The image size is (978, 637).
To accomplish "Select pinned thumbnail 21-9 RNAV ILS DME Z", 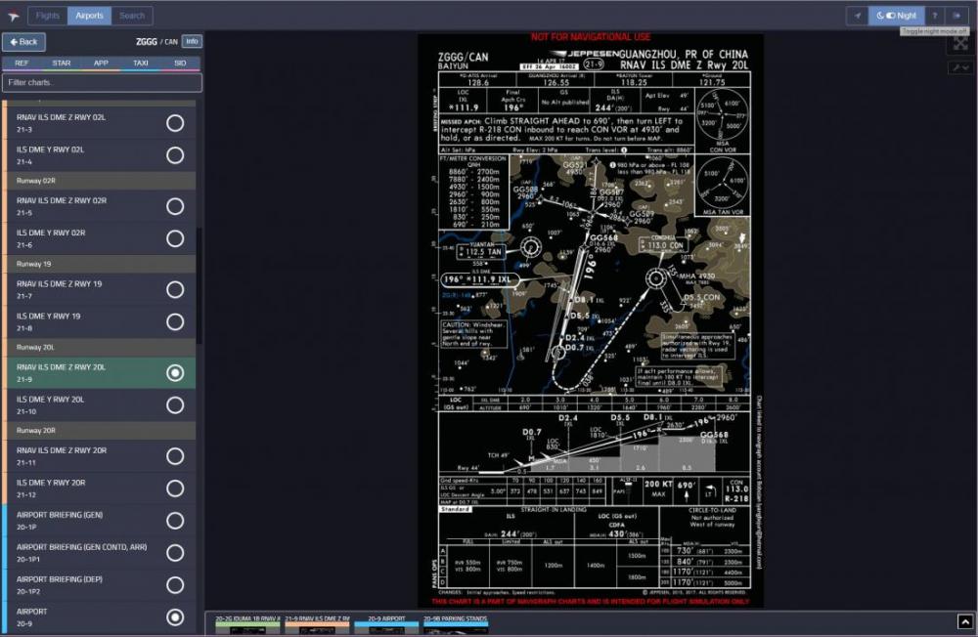I will coord(318,624).
